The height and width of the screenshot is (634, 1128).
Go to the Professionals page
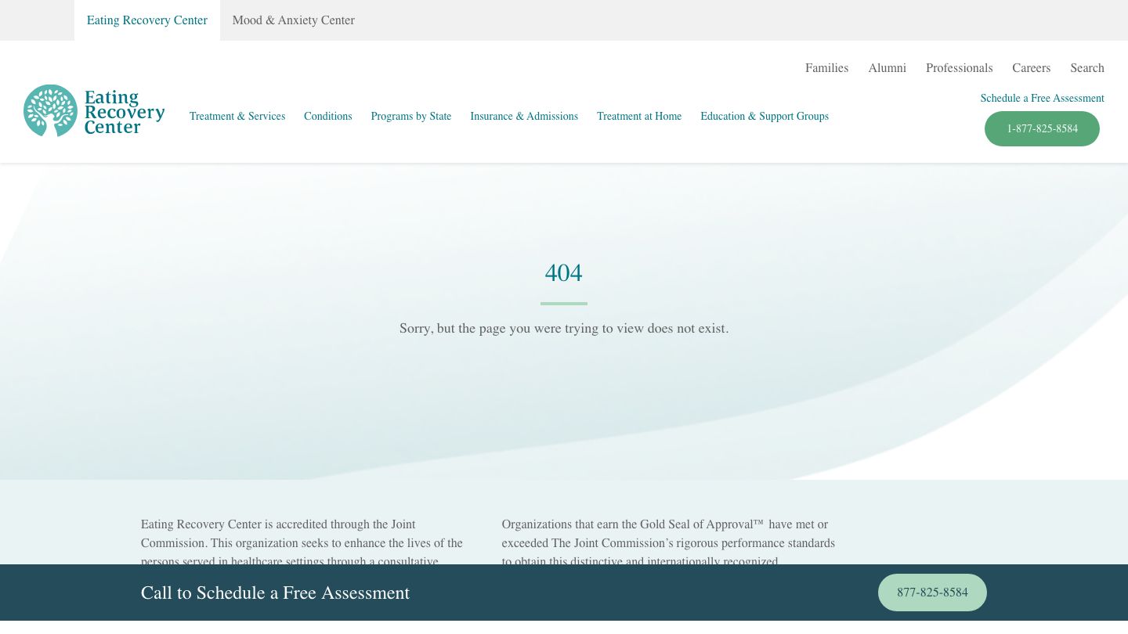pyautogui.click(x=959, y=68)
